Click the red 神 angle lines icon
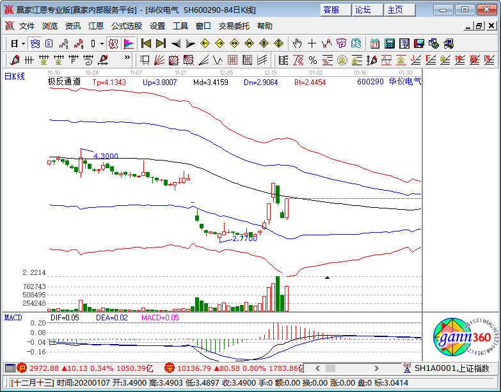 point(460,59)
